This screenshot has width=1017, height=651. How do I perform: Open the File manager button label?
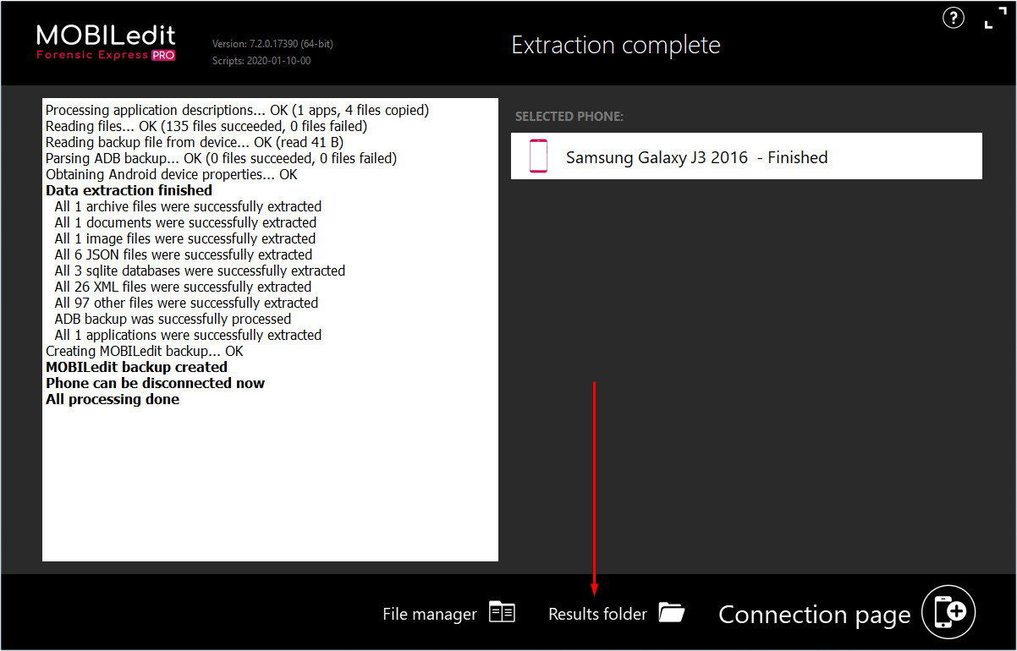(x=430, y=615)
